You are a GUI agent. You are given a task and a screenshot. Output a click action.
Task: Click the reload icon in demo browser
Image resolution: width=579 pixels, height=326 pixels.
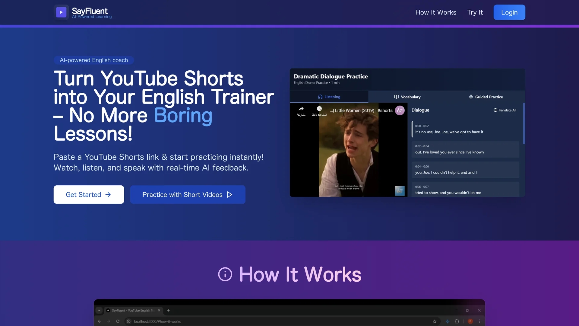118,321
